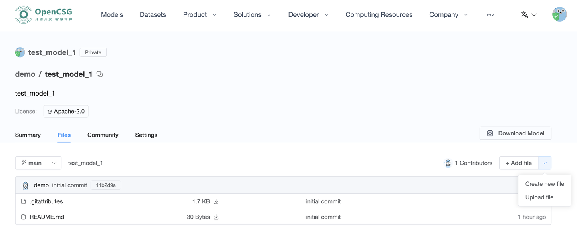Choose Upload file from menu
Viewport: 577px width, 239px height.
point(539,197)
